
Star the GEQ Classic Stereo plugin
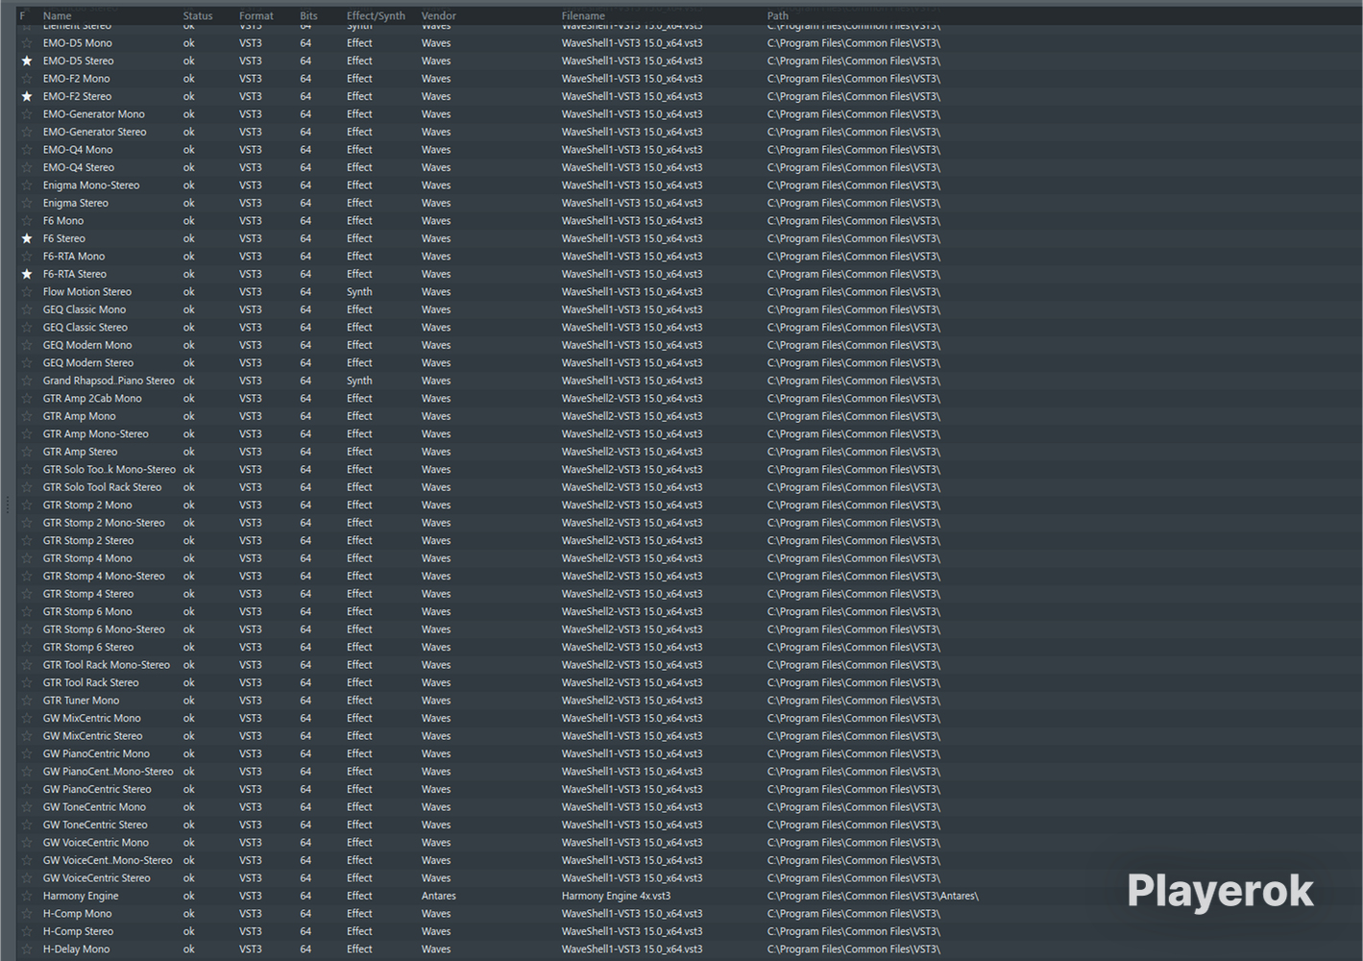click(27, 328)
